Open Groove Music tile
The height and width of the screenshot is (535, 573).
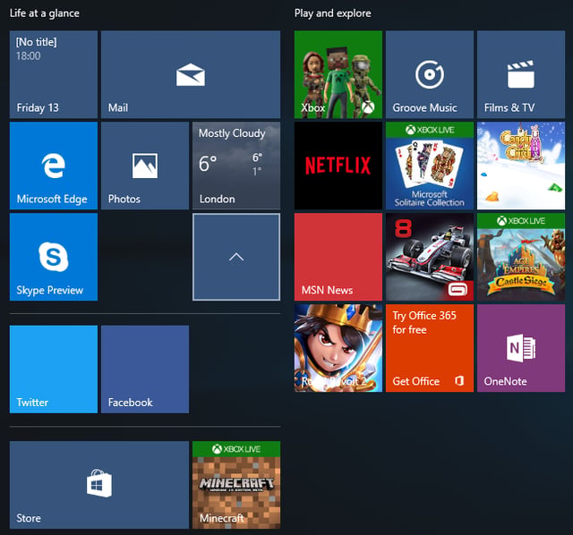click(x=430, y=74)
